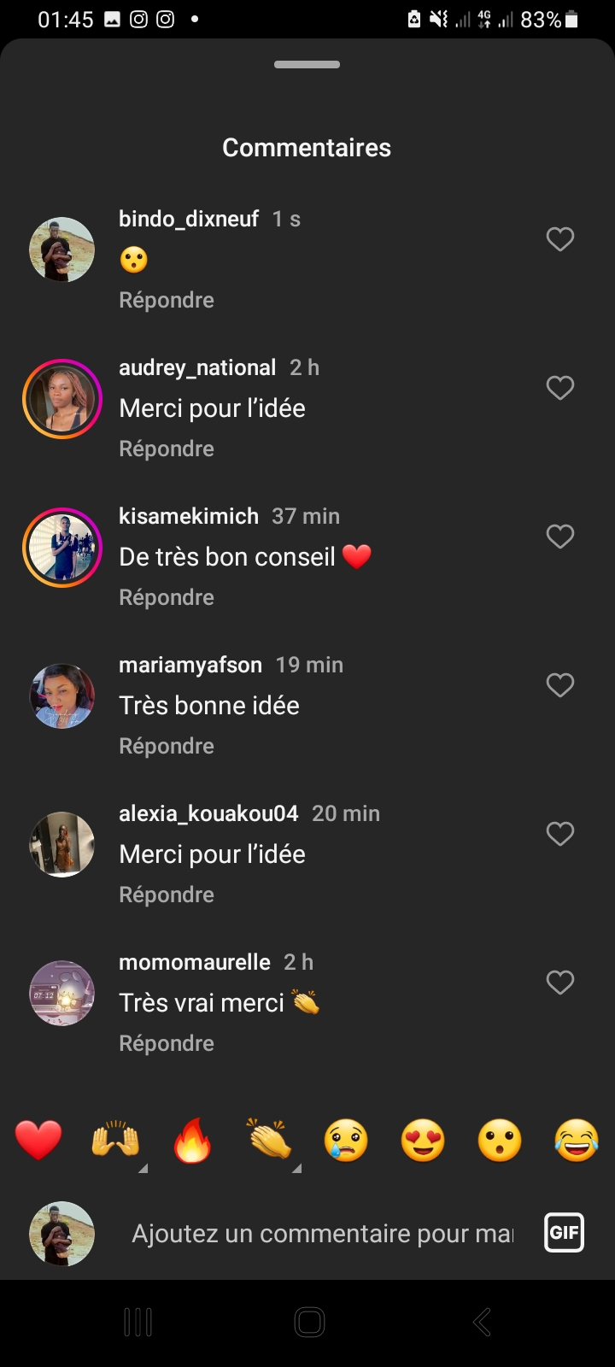
Task: Pick the fire emoji quick reaction
Action: pos(192,1141)
